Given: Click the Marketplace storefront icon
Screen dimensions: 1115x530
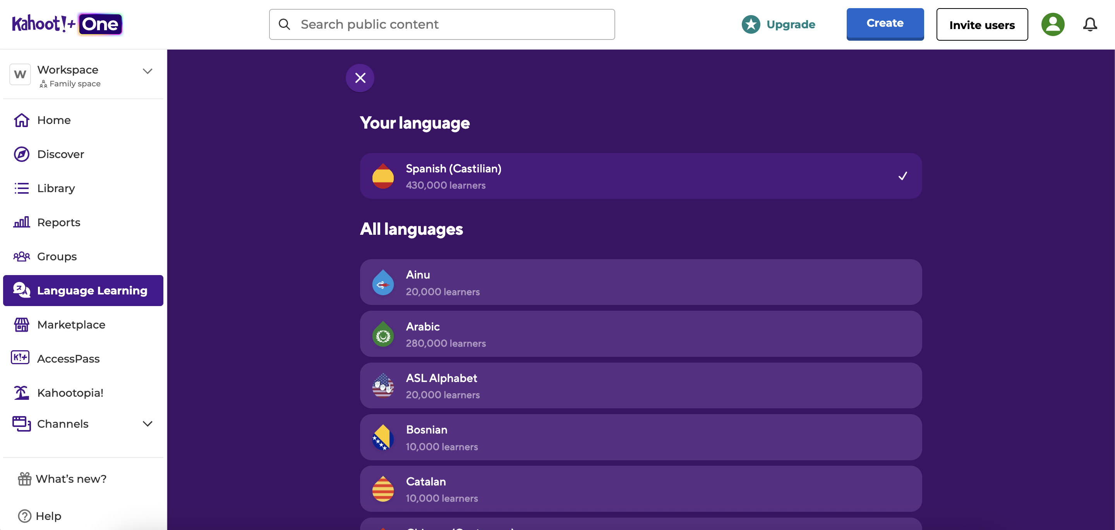Looking at the screenshot, I should 22,325.
